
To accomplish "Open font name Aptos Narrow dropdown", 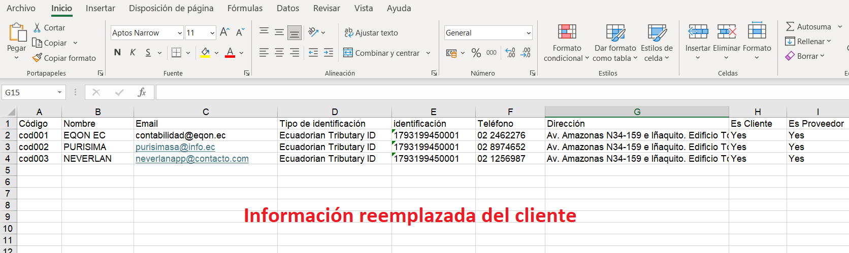I will tap(180, 33).
